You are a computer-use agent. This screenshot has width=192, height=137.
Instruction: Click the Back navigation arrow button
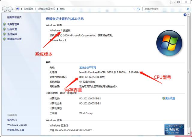tap(5, 9)
